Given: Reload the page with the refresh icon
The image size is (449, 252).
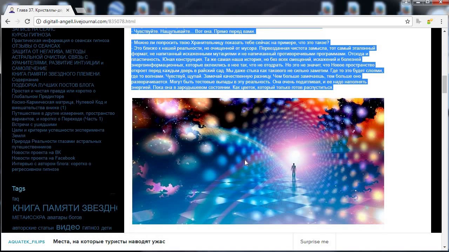Looking at the screenshot, I should click(x=27, y=21).
